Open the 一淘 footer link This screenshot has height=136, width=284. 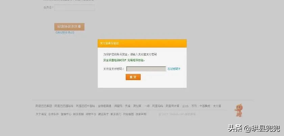click(x=147, y=106)
